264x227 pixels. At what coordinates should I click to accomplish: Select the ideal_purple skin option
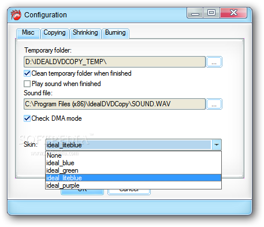(133, 185)
